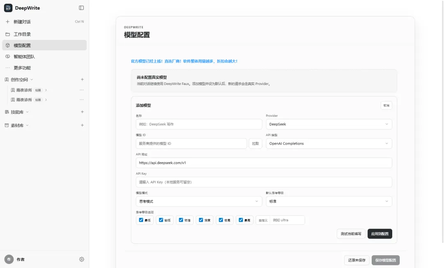The height and width of the screenshot is (268, 444).
Task: Click the 添加模型 section heading
Action: (143, 105)
